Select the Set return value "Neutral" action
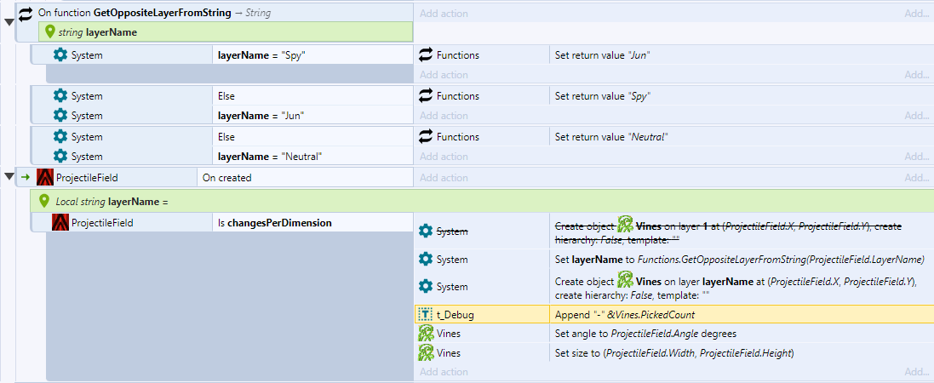Viewport: 934px width, 383px height. coord(741,137)
